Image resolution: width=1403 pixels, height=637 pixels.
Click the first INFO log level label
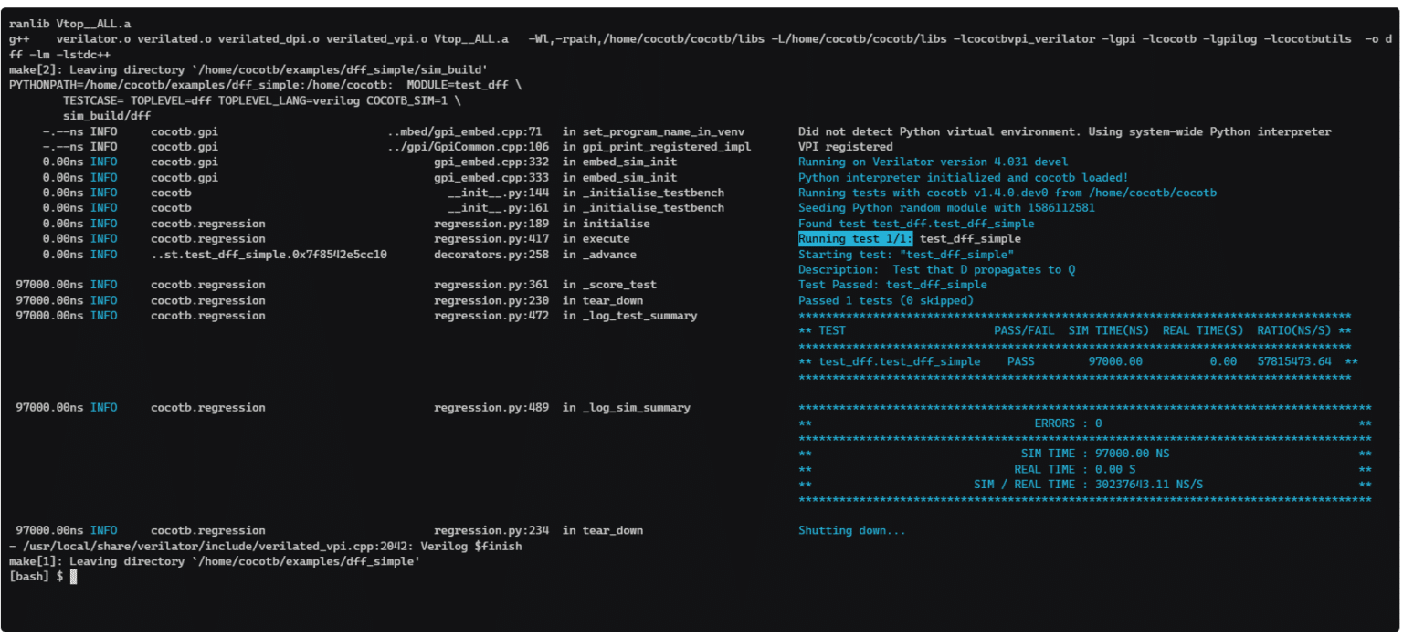point(103,131)
